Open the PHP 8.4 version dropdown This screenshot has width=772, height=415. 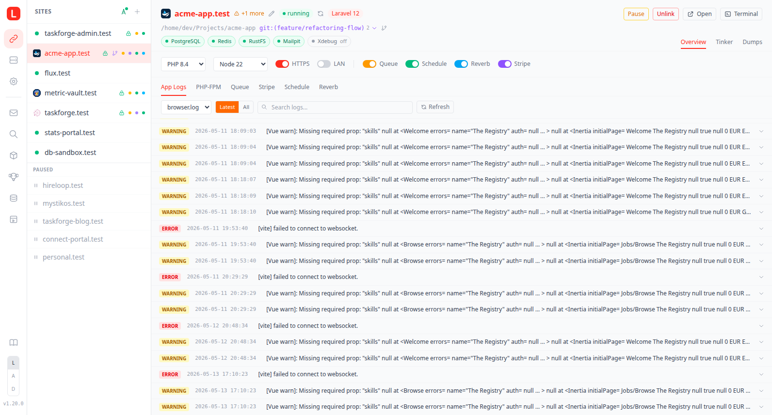tap(183, 64)
